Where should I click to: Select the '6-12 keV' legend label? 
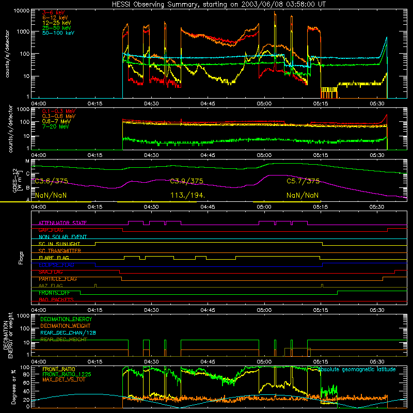pyautogui.click(x=55, y=18)
